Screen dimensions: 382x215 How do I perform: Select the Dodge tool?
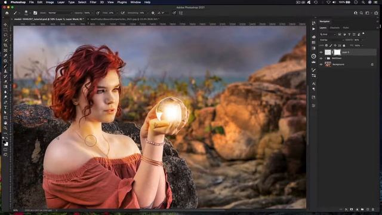5,97
